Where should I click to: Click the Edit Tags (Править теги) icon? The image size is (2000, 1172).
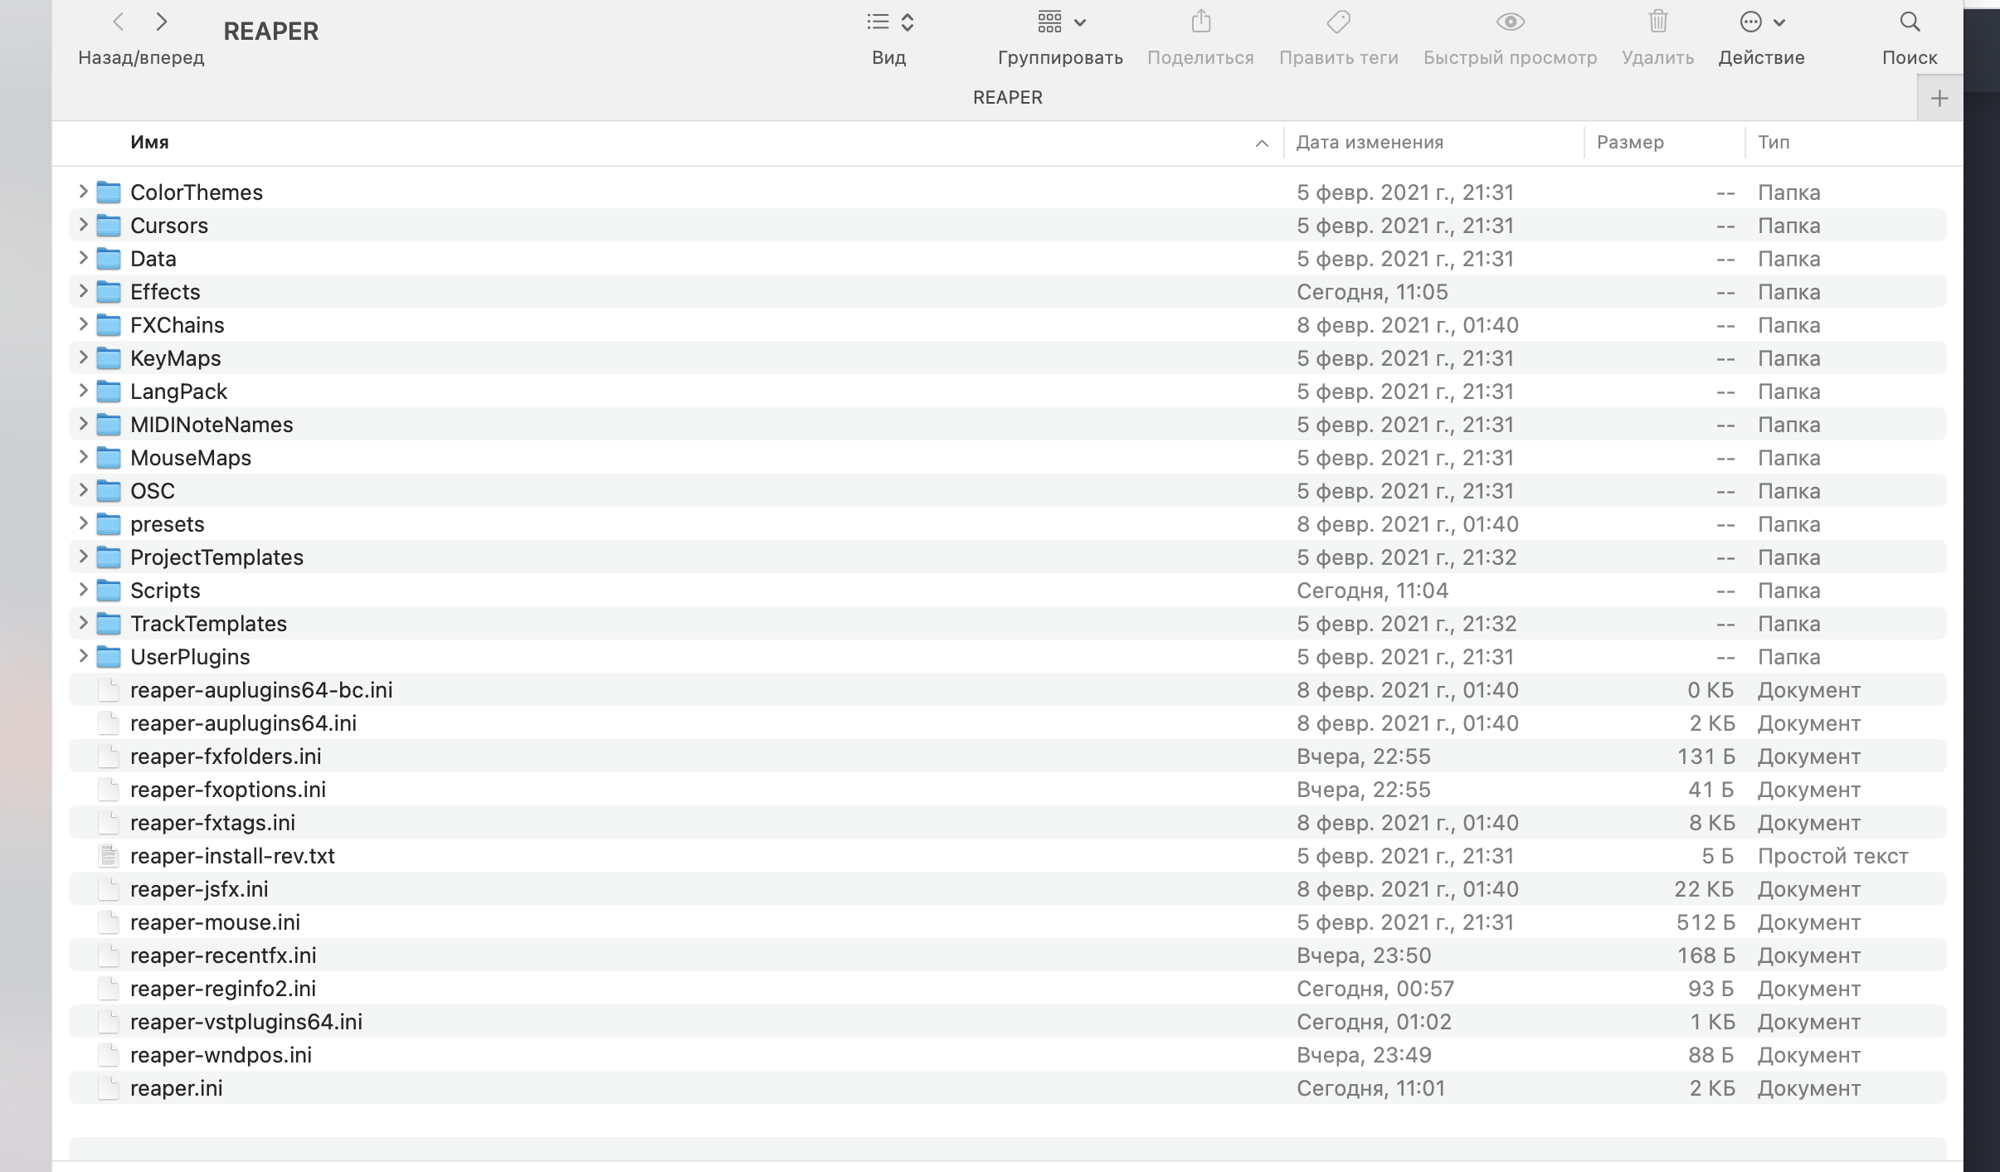[x=1338, y=22]
